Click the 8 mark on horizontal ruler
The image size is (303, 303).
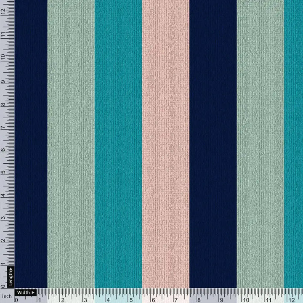point(199,300)
